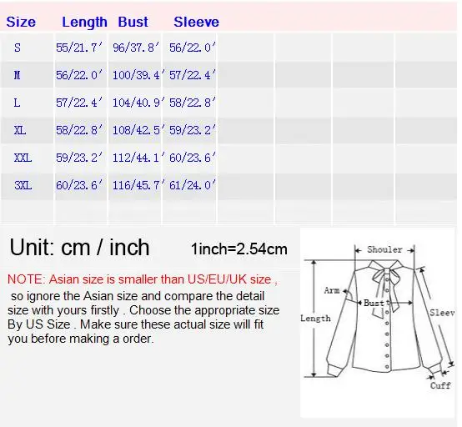Click the sleeve value 60/23.6'
The width and height of the screenshot is (462, 427).
pyautogui.click(x=193, y=158)
